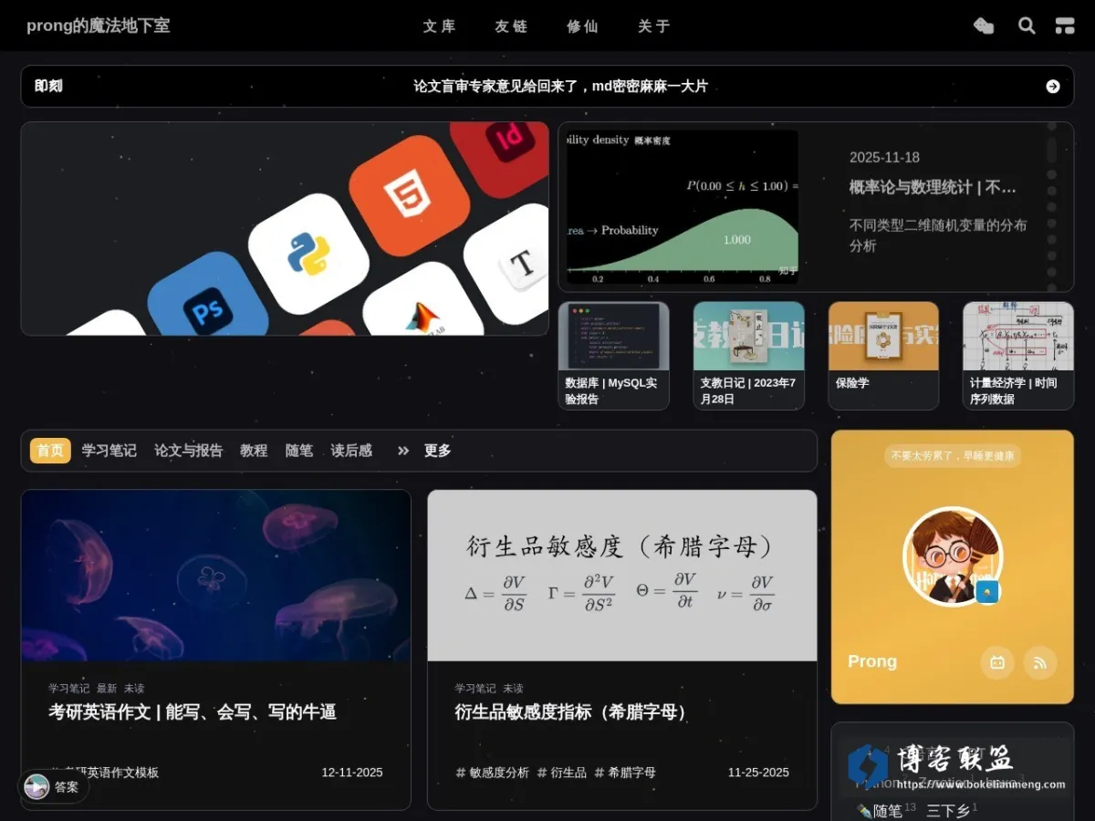Open the Bilibili icon on author card
The image size is (1095, 821).
coord(997,662)
